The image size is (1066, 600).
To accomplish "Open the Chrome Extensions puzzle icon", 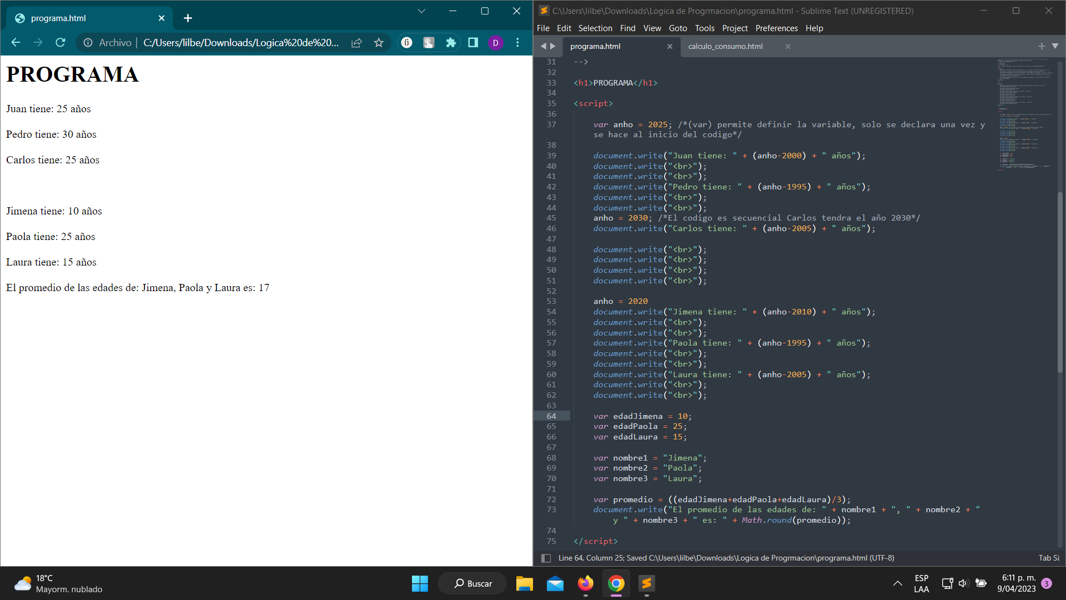I will pos(451,43).
